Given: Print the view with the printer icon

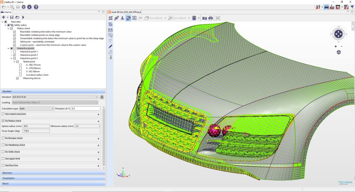Looking at the screenshot, I should (210, 18).
